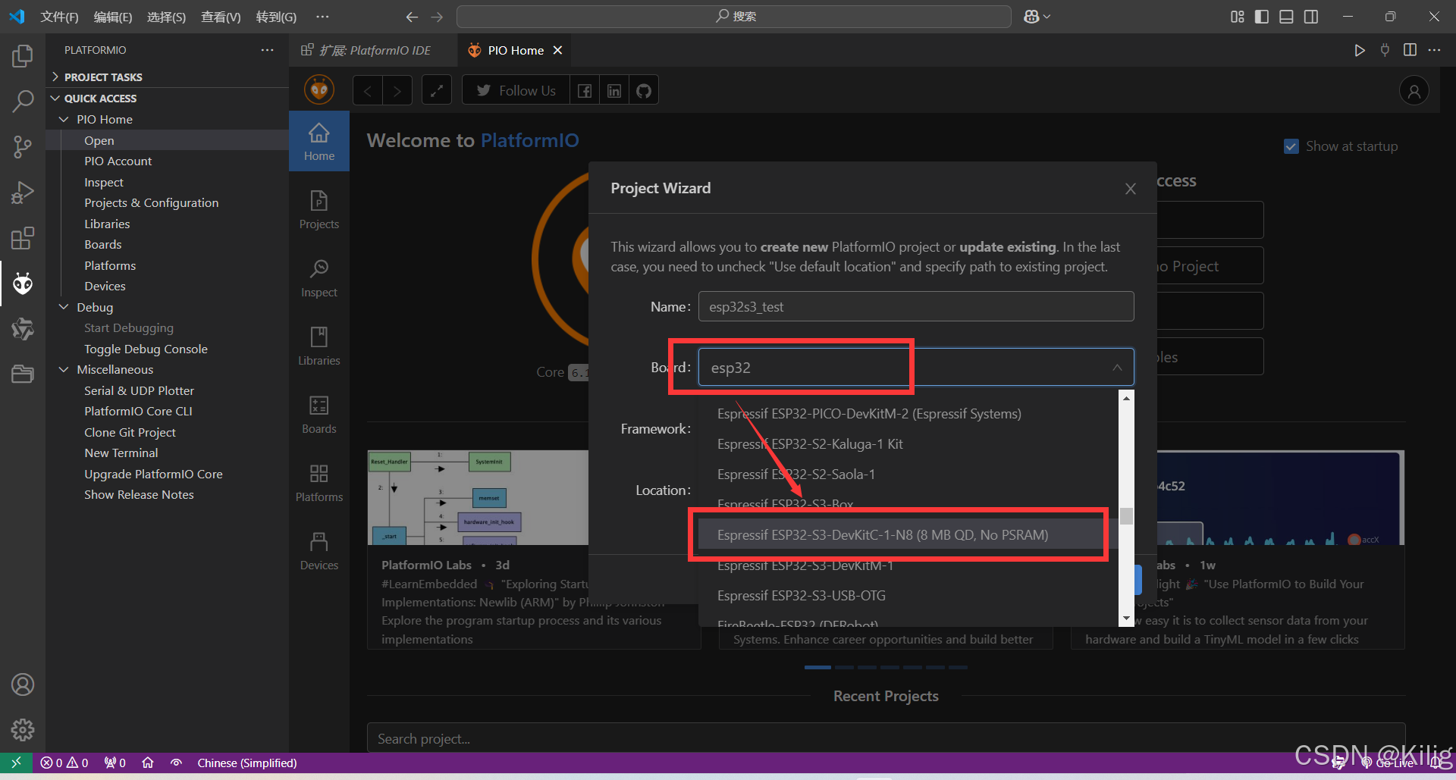This screenshot has width=1456, height=780.
Task: Collapse the Miscellaneous tree node
Action: (x=64, y=369)
